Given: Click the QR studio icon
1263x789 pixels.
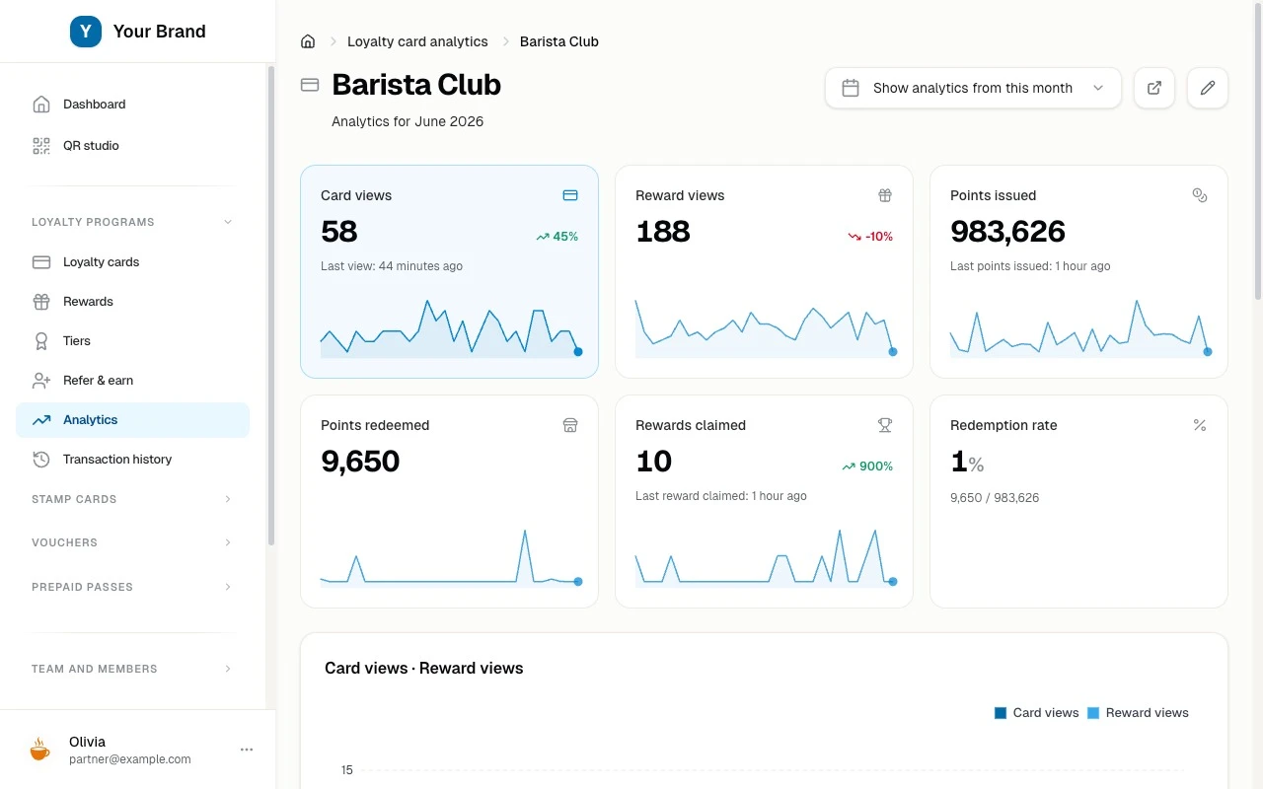Looking at the screenshot, I should click(x=41, y=146).
